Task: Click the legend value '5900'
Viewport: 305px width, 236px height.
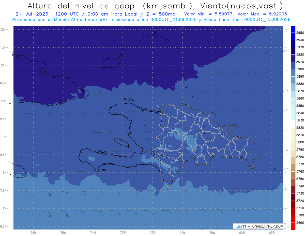Action: click(x=300, y=69)
